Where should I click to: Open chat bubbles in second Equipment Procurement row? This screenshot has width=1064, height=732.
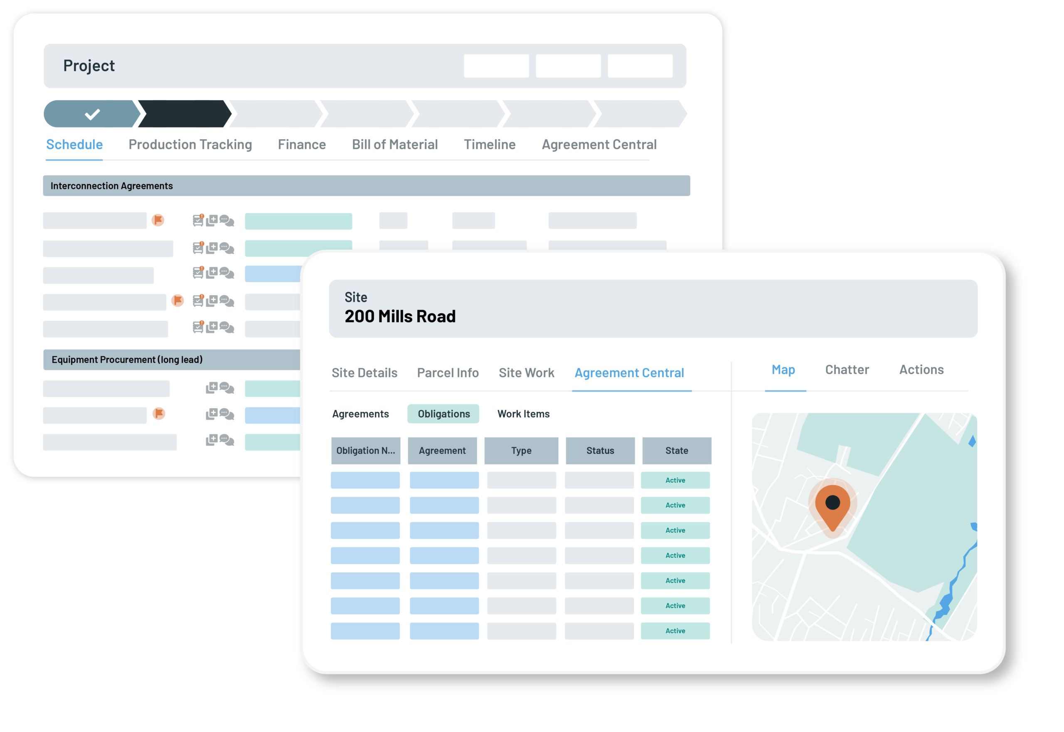click(227, 414)
